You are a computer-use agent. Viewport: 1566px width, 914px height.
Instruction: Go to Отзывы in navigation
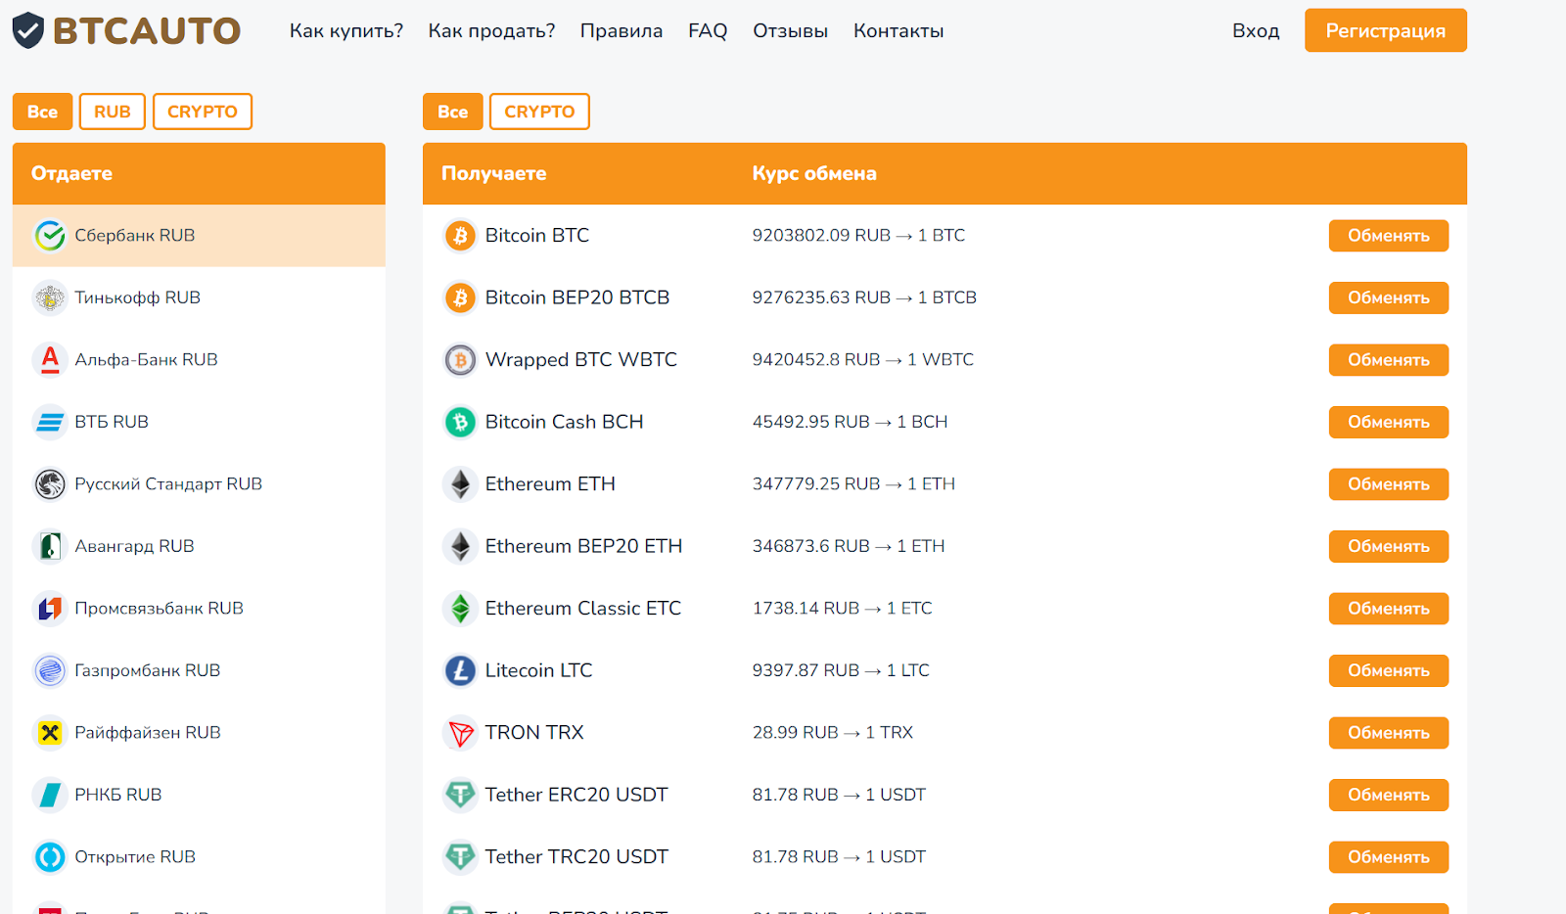pos(790,31)
